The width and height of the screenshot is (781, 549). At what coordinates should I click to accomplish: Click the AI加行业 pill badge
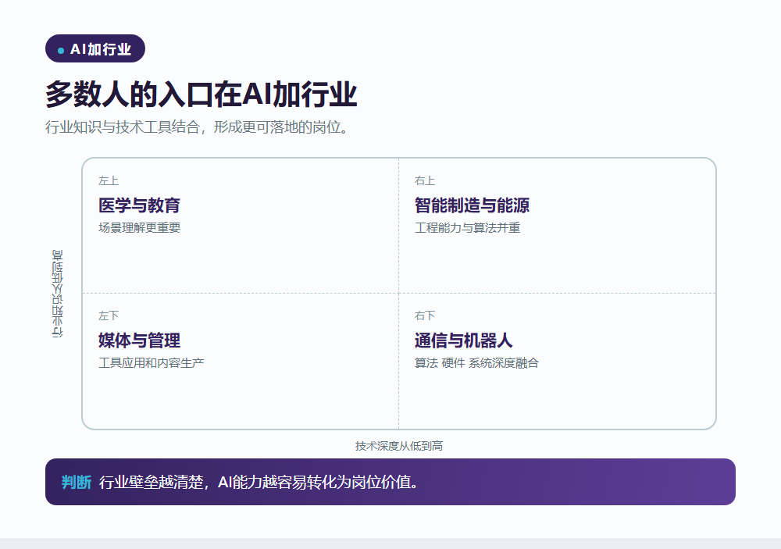[x=95, y=48]
